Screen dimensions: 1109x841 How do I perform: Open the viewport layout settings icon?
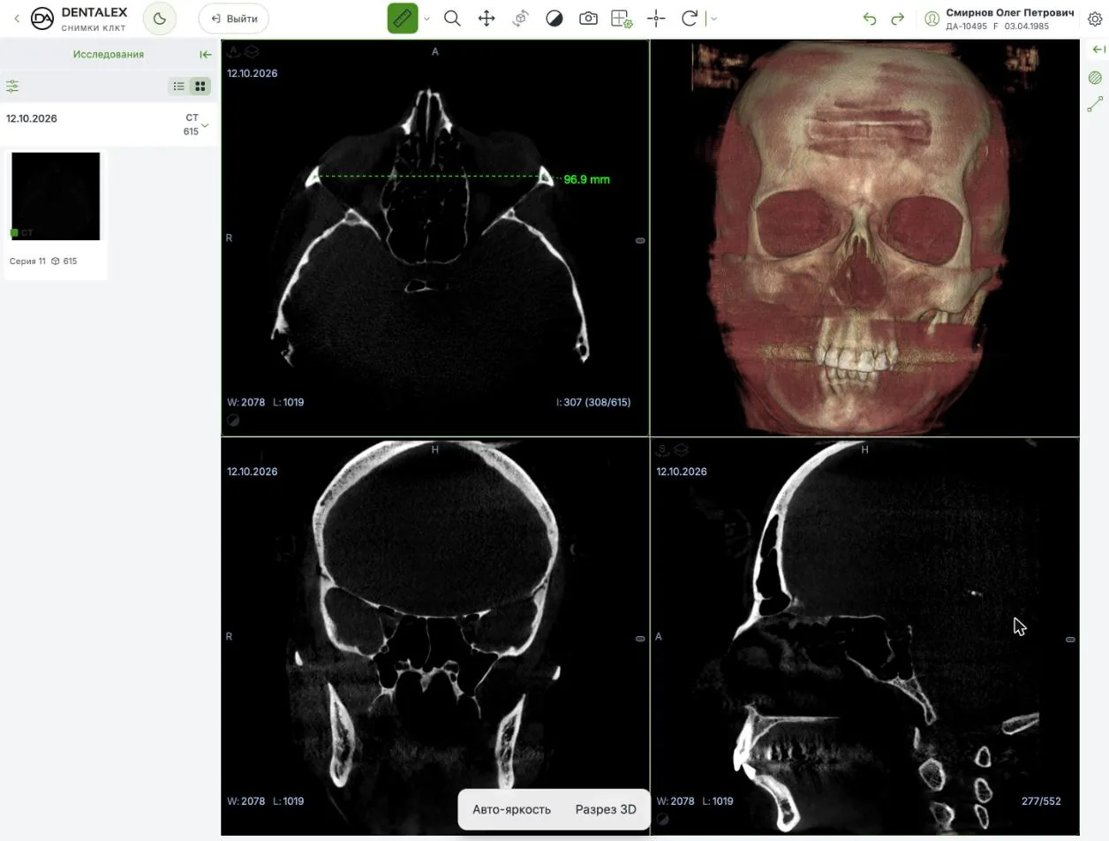(622, 19)
